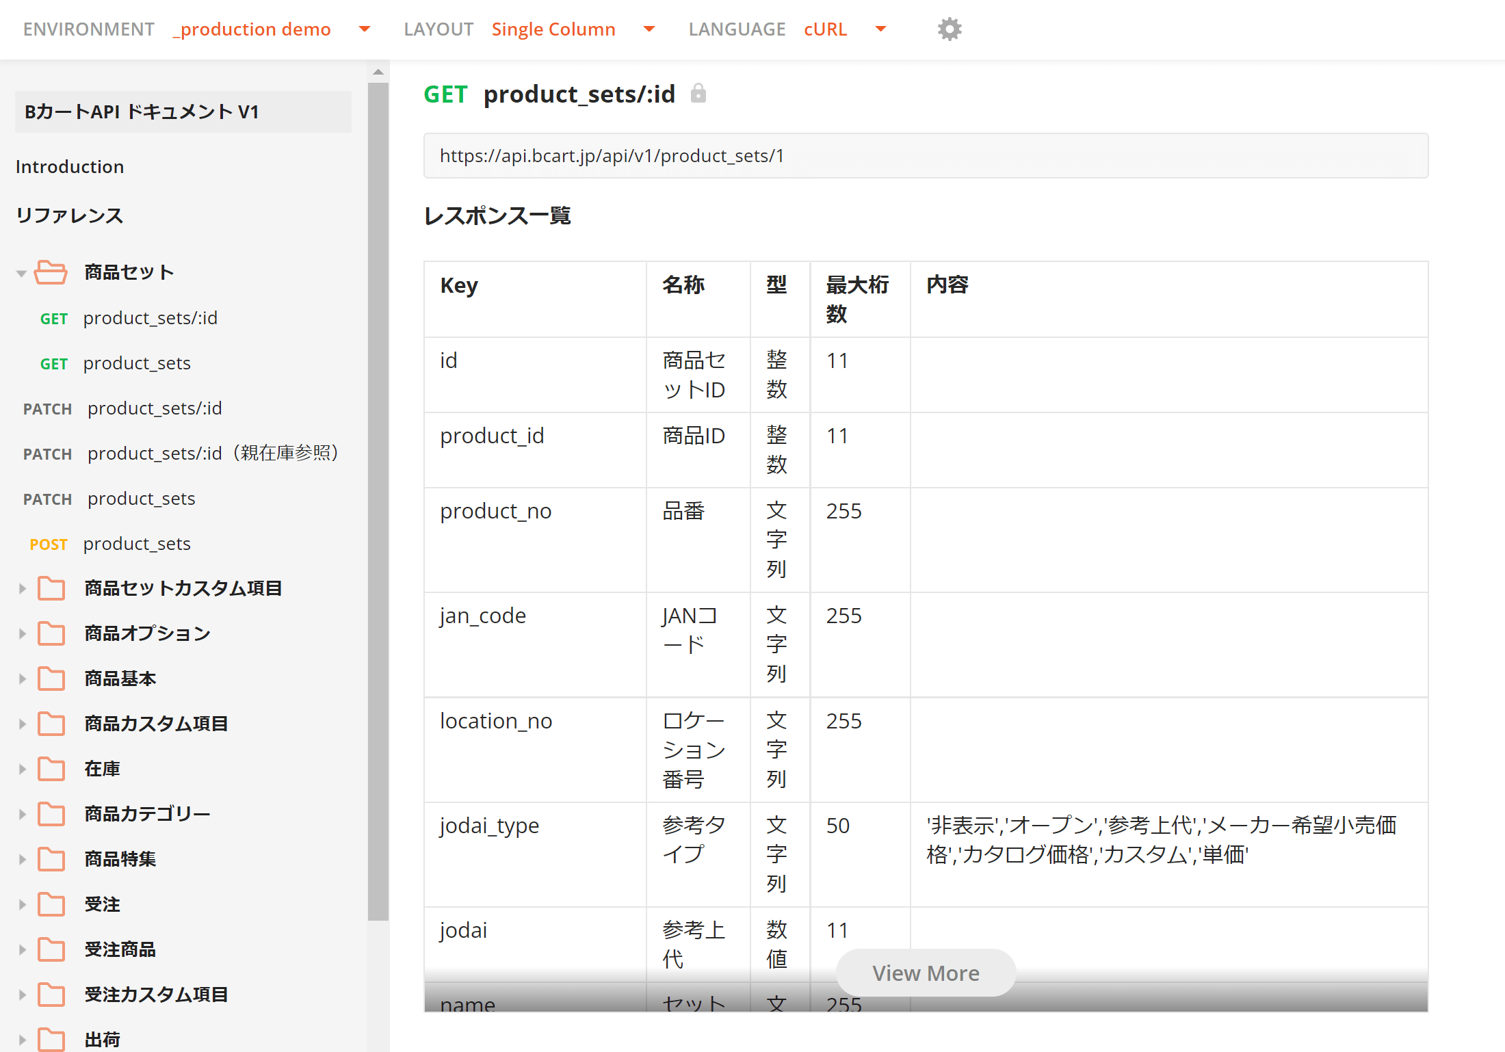This screenshot has width=1505, height=1052.
Task: Click the 商品セットカスタム項目 folder icon
Action: [51, 588]
